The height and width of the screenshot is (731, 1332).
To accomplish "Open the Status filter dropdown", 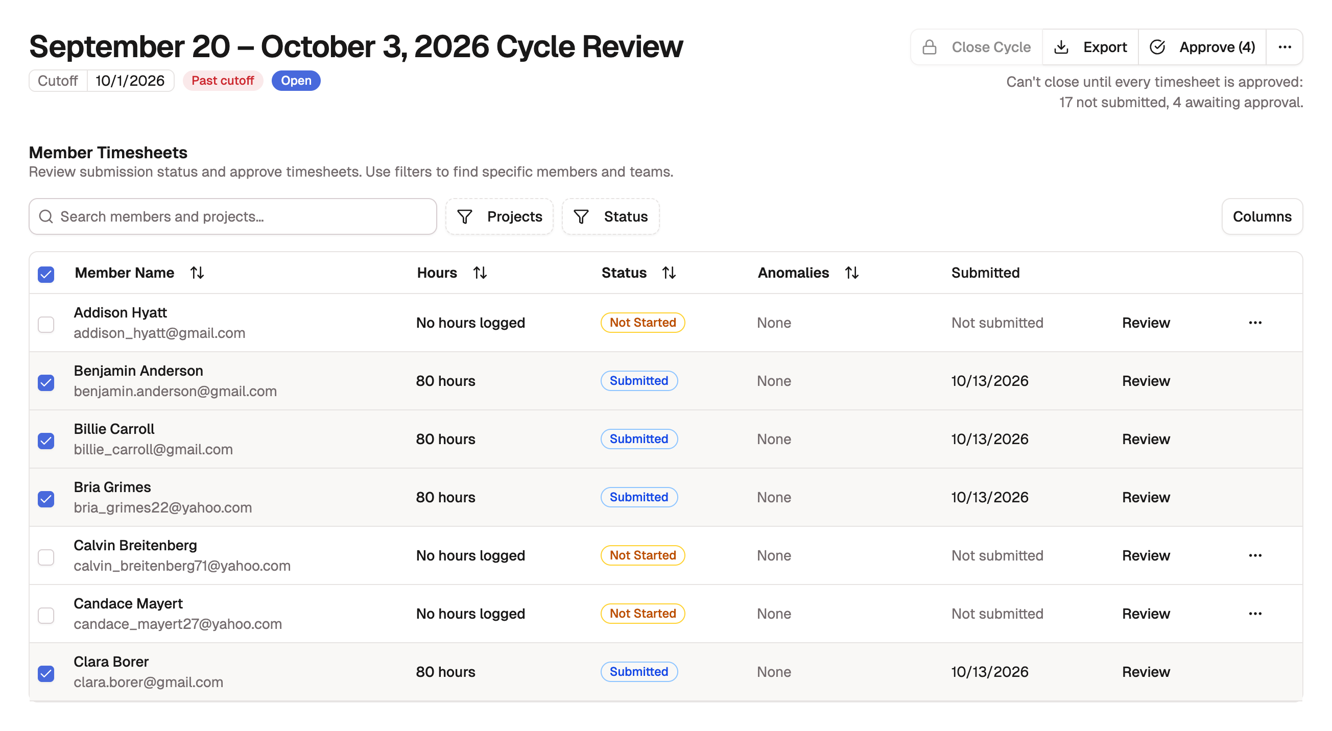I will point(610,216).
